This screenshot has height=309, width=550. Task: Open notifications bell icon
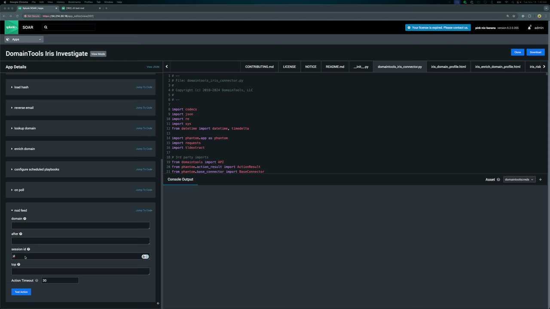[x=529, y=27]
